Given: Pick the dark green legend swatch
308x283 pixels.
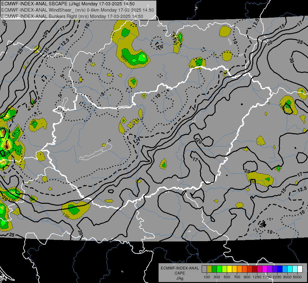Looking at the screenshot, I should (x=214, y=269).
